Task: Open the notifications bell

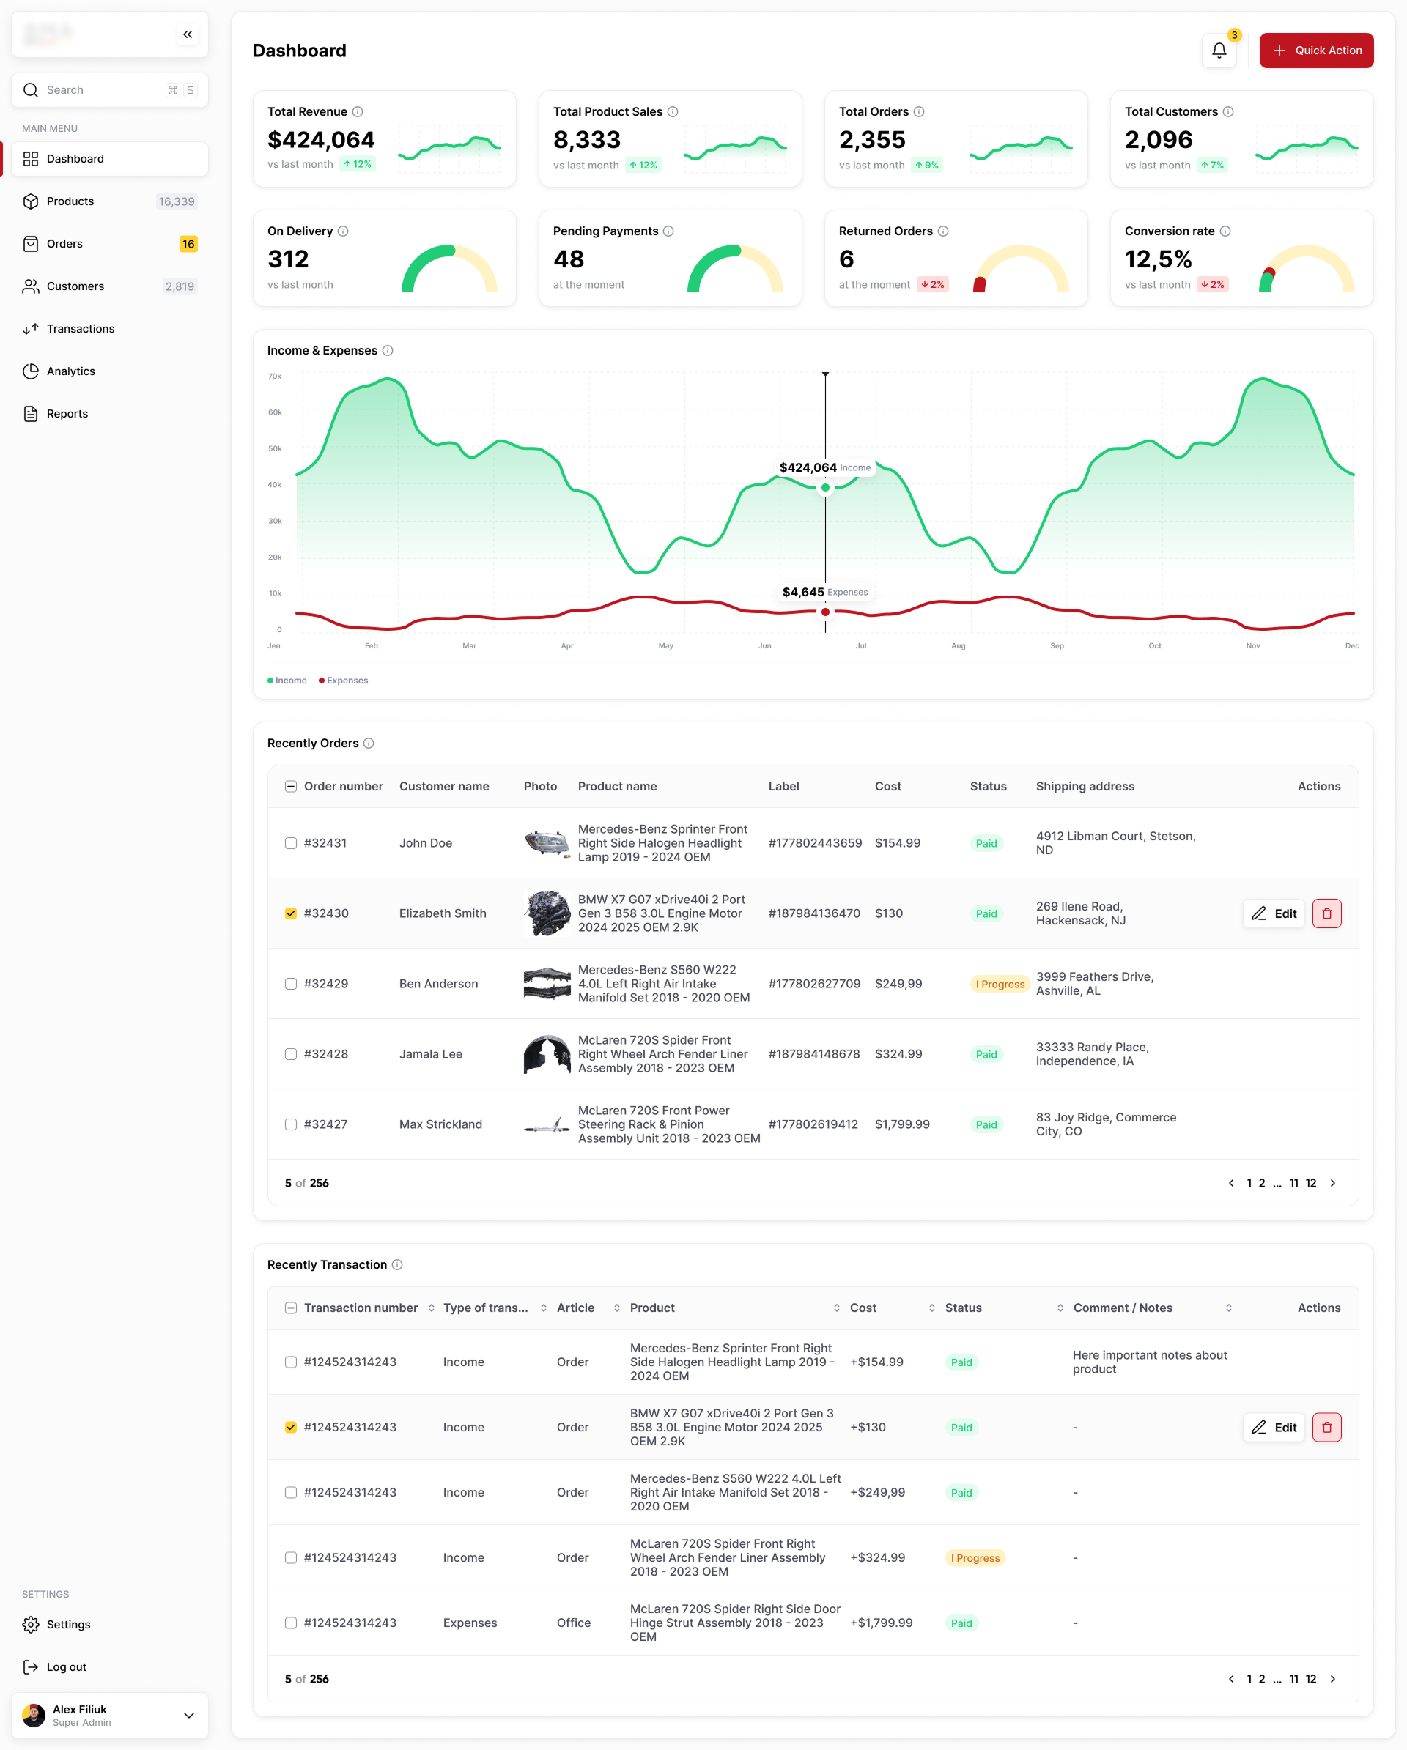Action: tap(1219, 50)
